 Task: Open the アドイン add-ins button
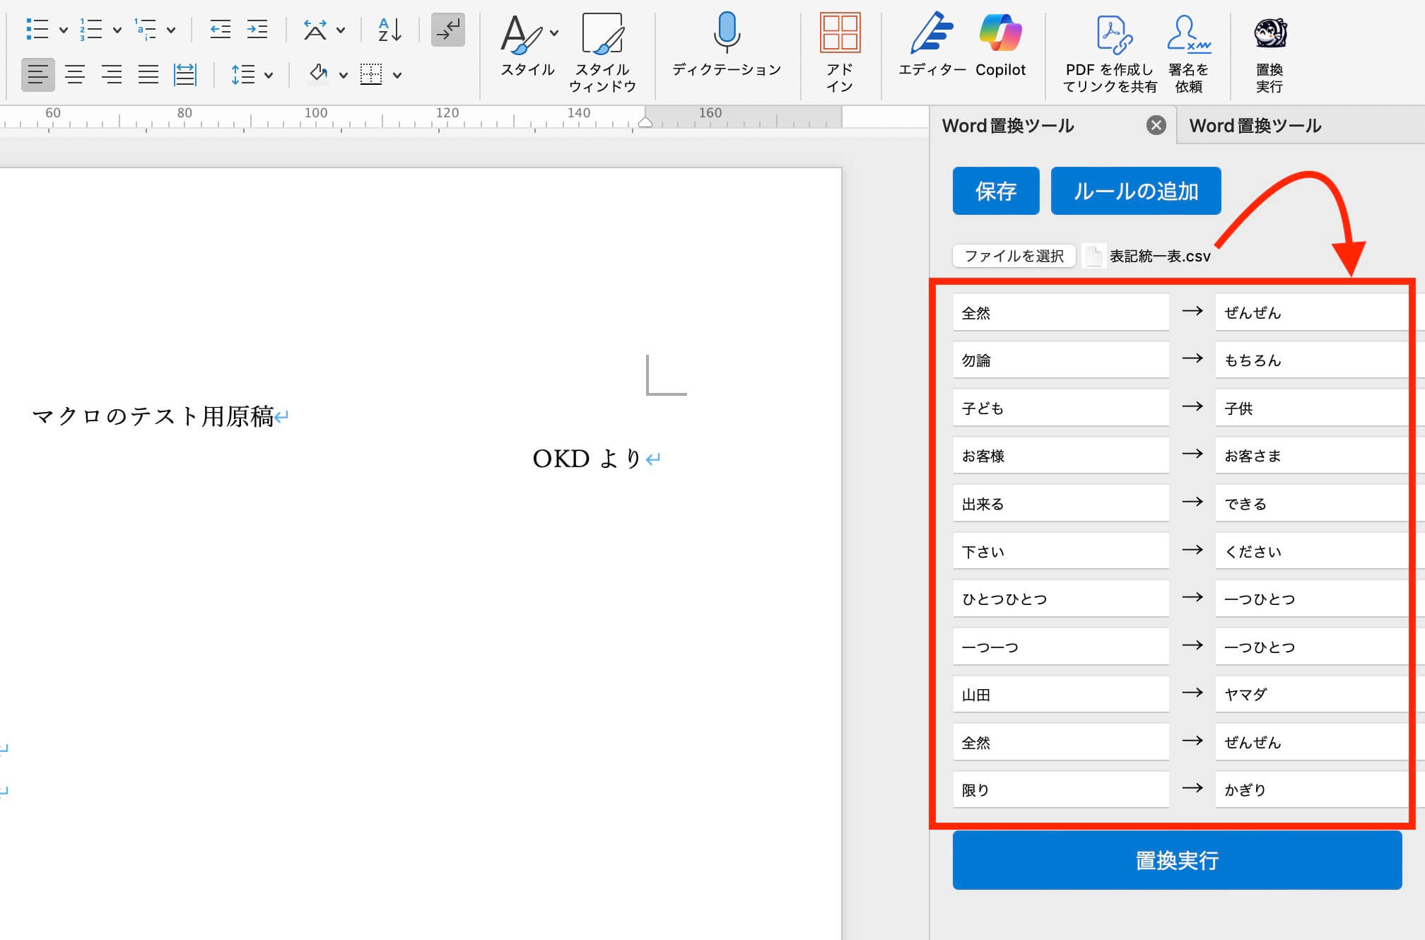click(840, 52)
